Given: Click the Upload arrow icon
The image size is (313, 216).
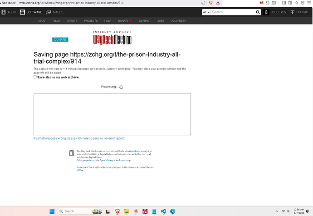Looking at the screenshot, I should click(x=293, y=12).
